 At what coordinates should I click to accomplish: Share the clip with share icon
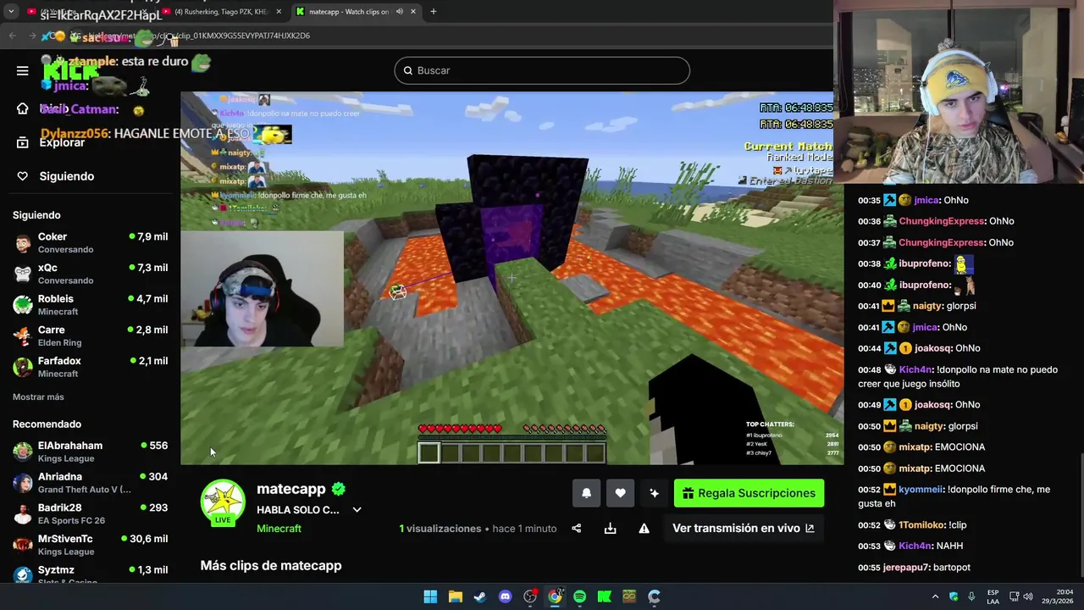point(576,528)
